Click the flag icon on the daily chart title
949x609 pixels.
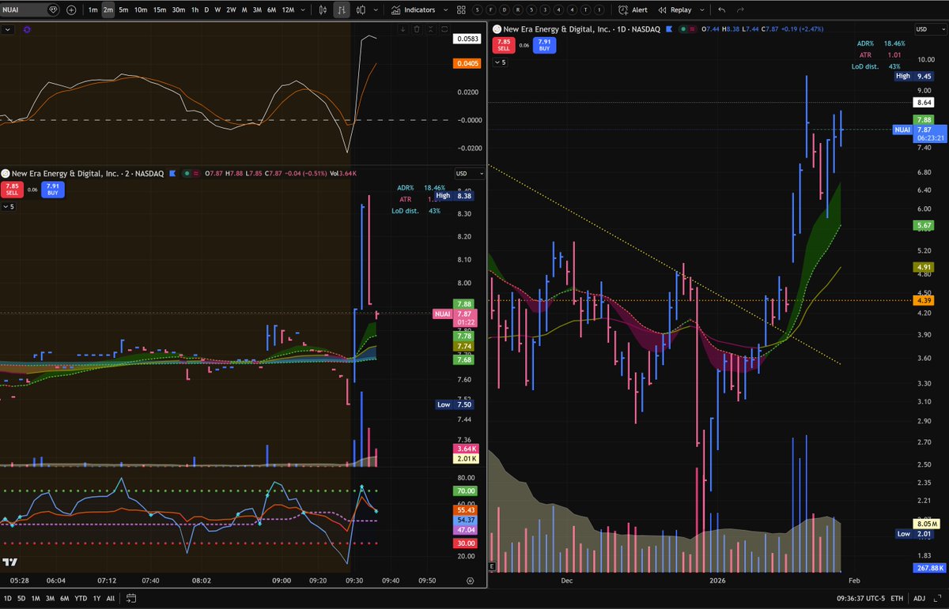click(669, 28)
